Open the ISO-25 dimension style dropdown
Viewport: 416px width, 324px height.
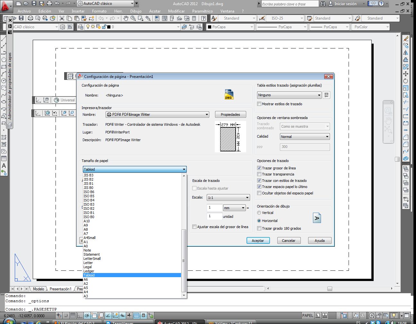(x=285, y=18)
